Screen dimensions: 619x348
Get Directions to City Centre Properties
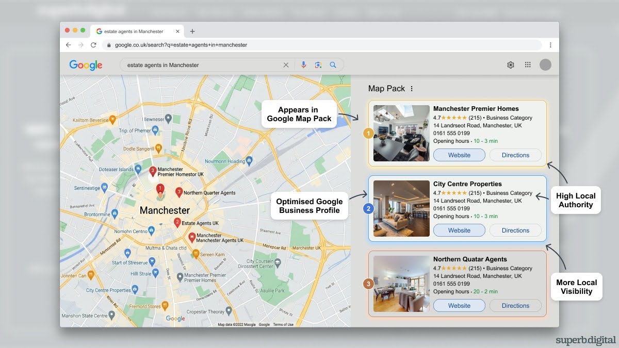click(515, 230)
